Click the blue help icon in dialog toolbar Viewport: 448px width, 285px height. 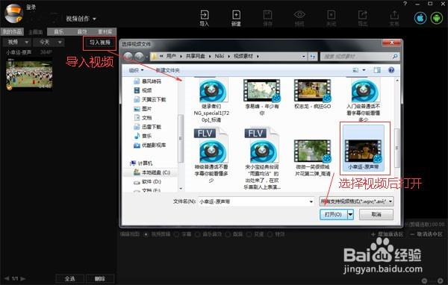click(391, 70)
